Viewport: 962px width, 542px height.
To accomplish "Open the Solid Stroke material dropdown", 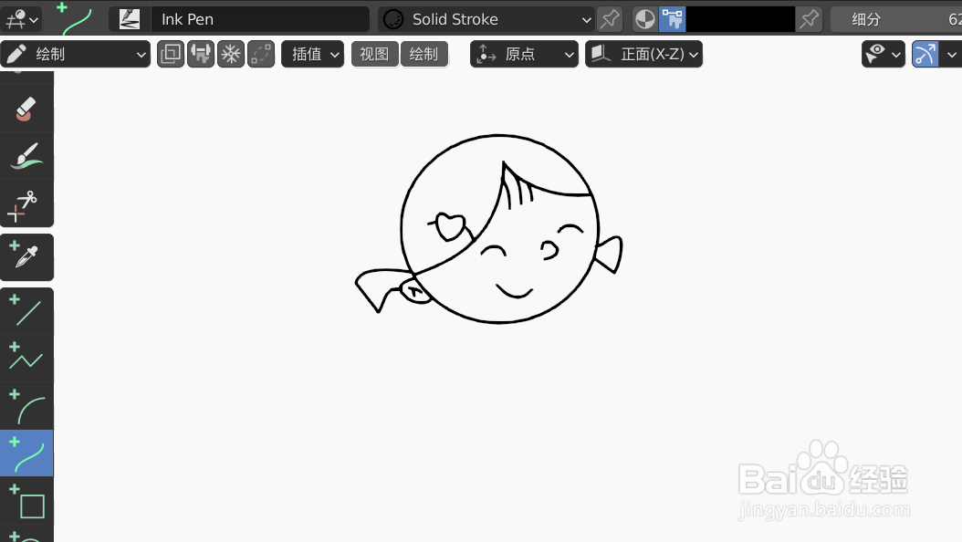I will (x=486, y=19).
